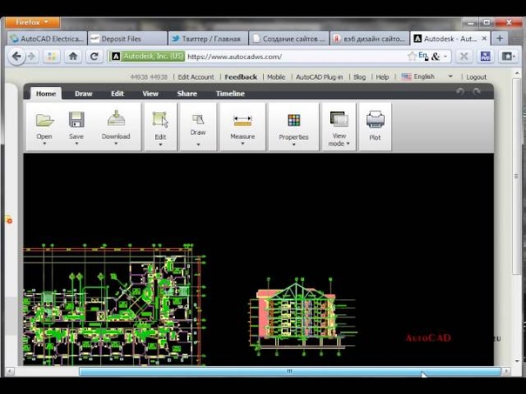Viewport: 526px width, 394px height.
Task: Click the Plot printer icon
Action: coord(375,120)
